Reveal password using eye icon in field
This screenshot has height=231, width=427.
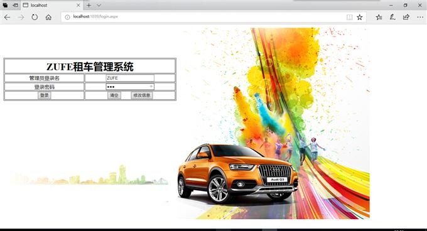(151, 87)
